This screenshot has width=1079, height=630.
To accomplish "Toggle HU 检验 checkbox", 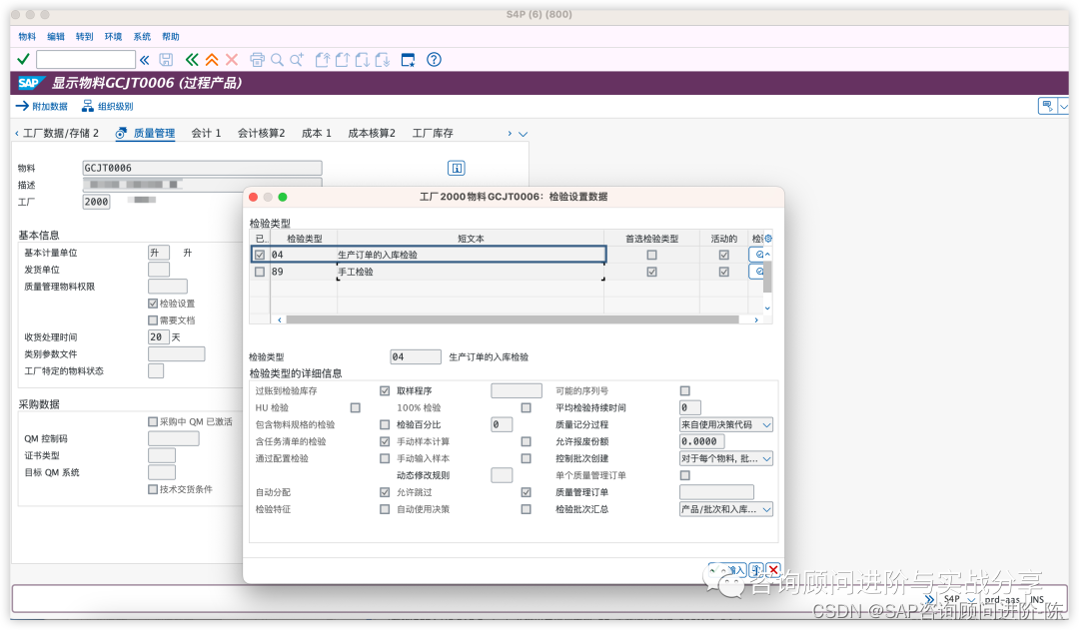I will click(x=355, y=407).
